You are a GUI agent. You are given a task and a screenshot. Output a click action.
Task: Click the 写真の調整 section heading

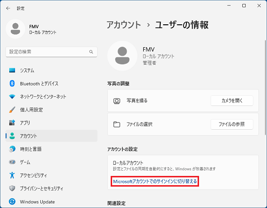[x=118, y=84]
